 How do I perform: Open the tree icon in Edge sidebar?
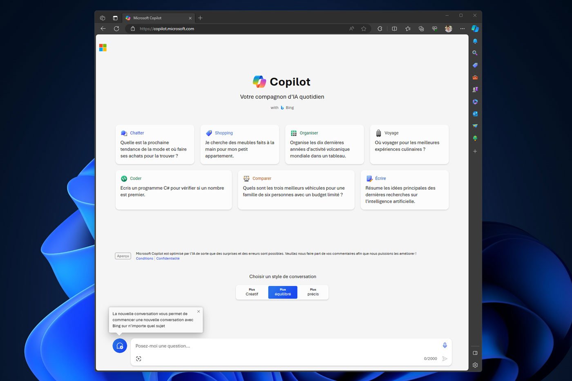tap(475, 138)
